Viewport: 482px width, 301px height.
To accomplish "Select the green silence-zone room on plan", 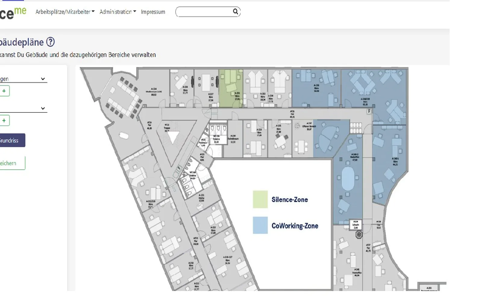I will click(231, 88).
